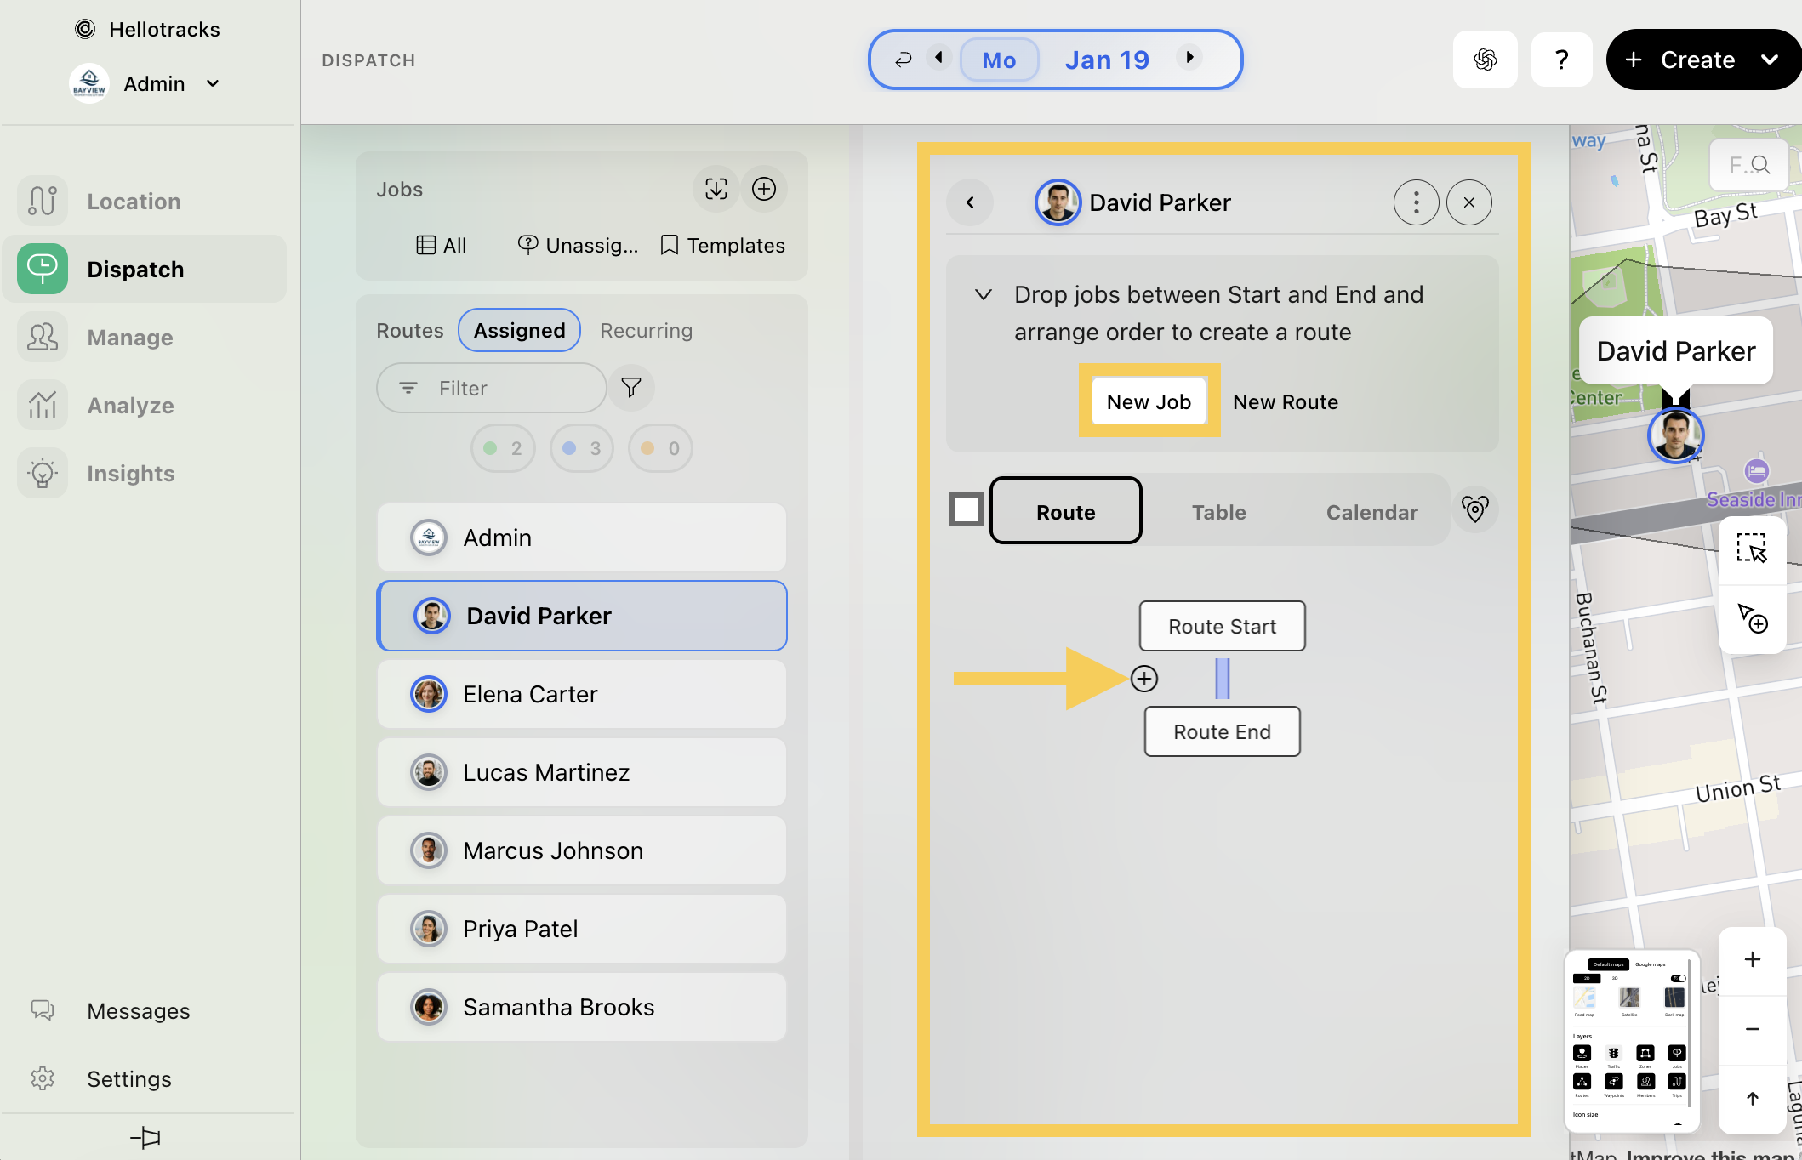Screen dimensions: 1802x1160
Task: Collapse the drop jobs instruction section
Action: point(983,295)
